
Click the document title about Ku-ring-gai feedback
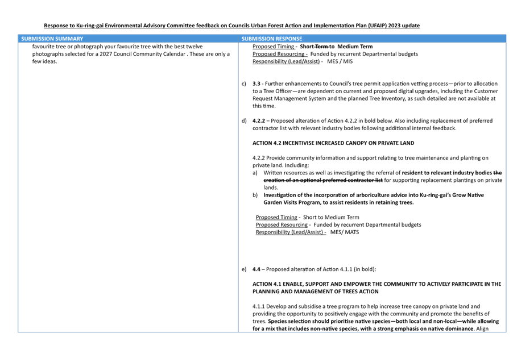click(x=231, y=25)
